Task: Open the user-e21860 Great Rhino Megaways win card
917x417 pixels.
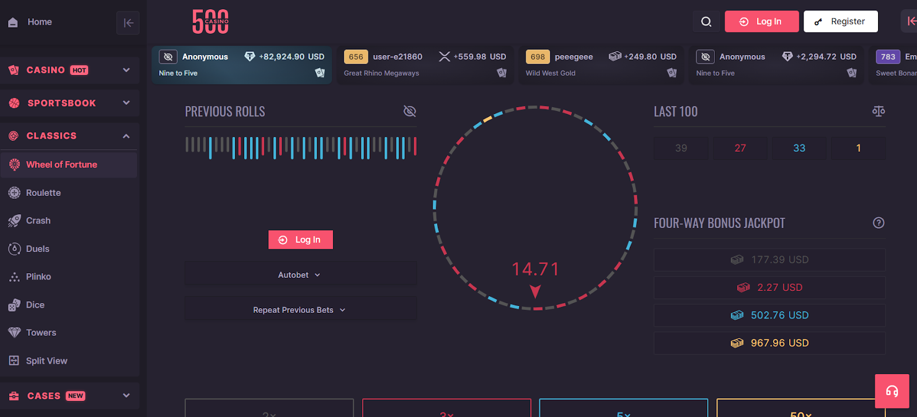Action: point(425,65)
